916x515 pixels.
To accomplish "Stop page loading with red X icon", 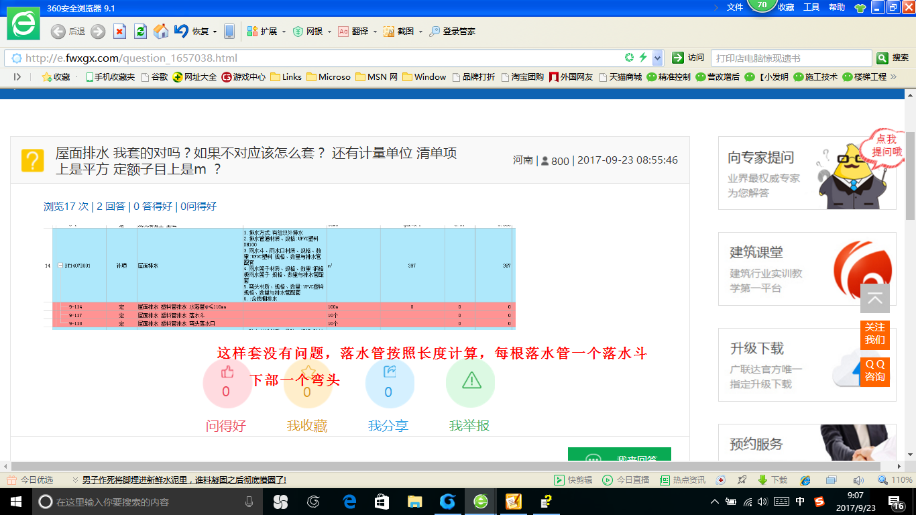I will pos(119,32).
